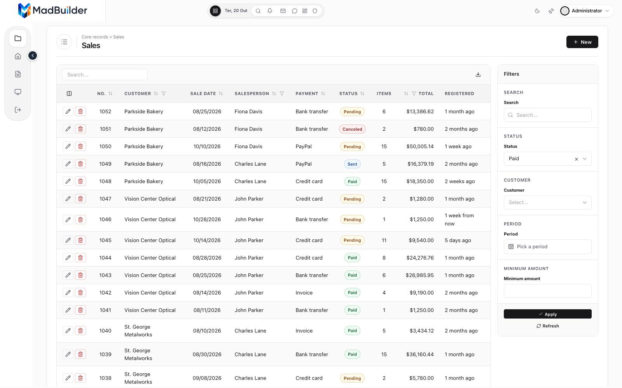Viewport: 622px width, 388px height.
Task: Delete sale 1051 with trash icon
Action: click(80, 129)
